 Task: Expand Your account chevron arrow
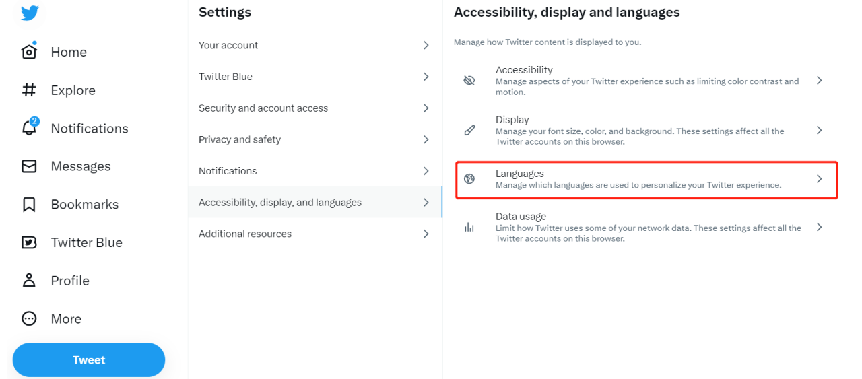point(426,45)
